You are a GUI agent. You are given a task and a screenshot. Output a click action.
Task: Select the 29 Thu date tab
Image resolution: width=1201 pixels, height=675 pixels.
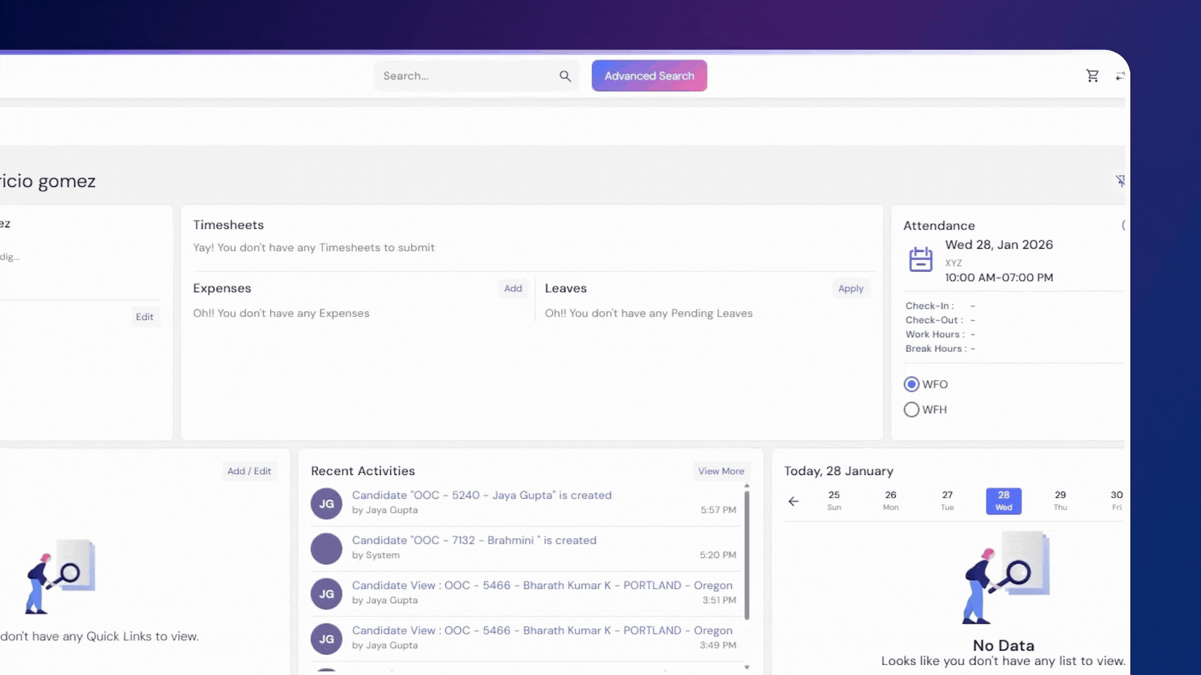coord(1060,501)
